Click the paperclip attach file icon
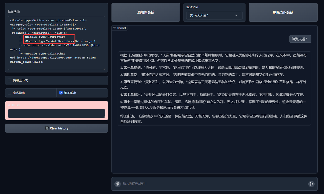Screen dimensions: 324x194 tap(117, 184)
